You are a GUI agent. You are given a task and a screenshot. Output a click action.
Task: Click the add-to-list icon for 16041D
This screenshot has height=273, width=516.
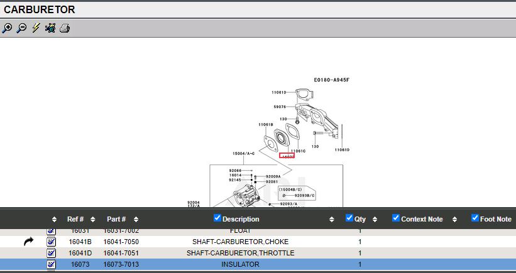(x=52, y=253)
